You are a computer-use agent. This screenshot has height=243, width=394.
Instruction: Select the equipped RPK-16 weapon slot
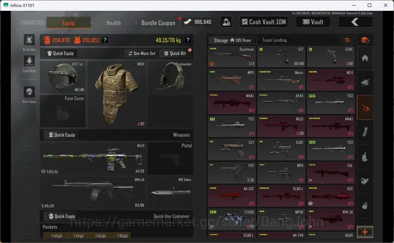click(x=93, y=193)
